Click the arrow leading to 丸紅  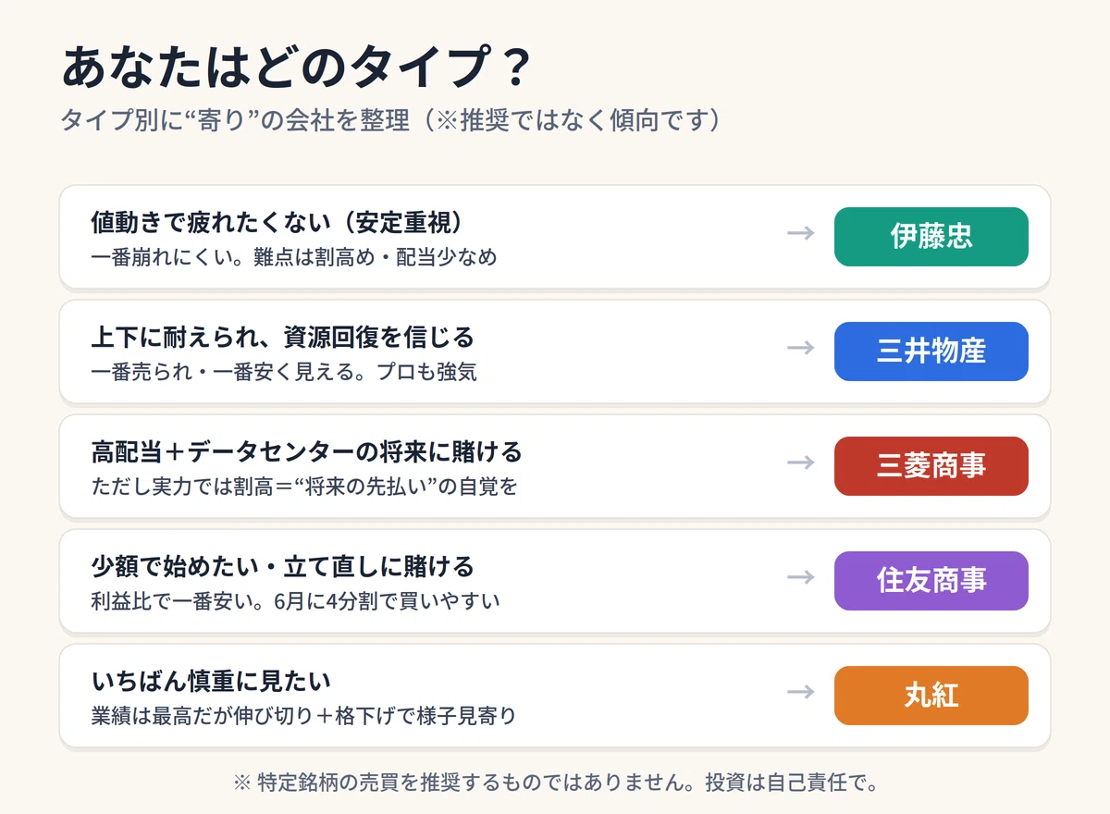tap(800, 692)
